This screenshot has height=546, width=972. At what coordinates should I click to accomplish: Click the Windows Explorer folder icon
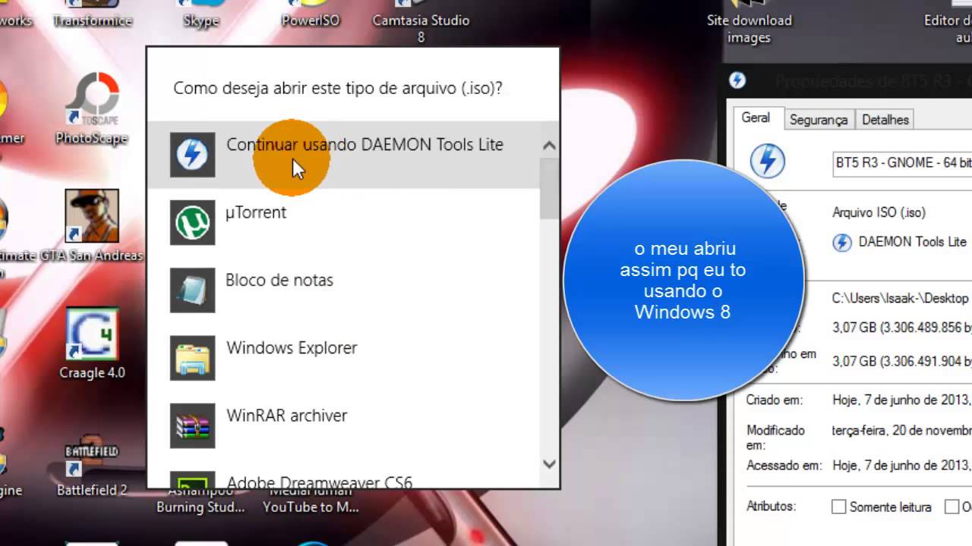[192, 358]
